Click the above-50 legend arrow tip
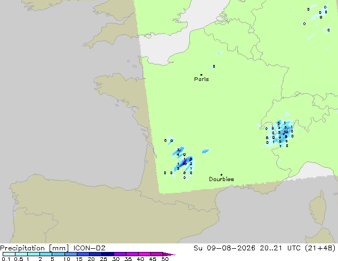The width and height of the screenshot is (338, 261). point(169,254)
